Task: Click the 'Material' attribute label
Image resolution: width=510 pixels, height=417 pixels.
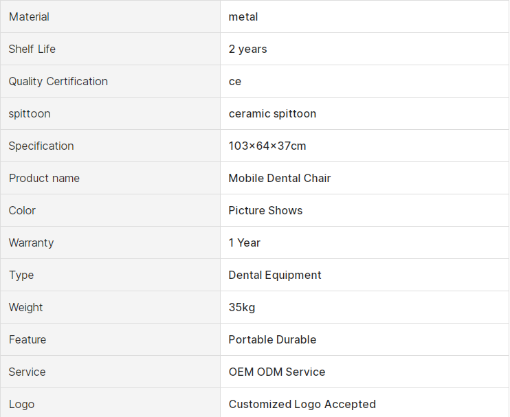Action: click(29, 16)
